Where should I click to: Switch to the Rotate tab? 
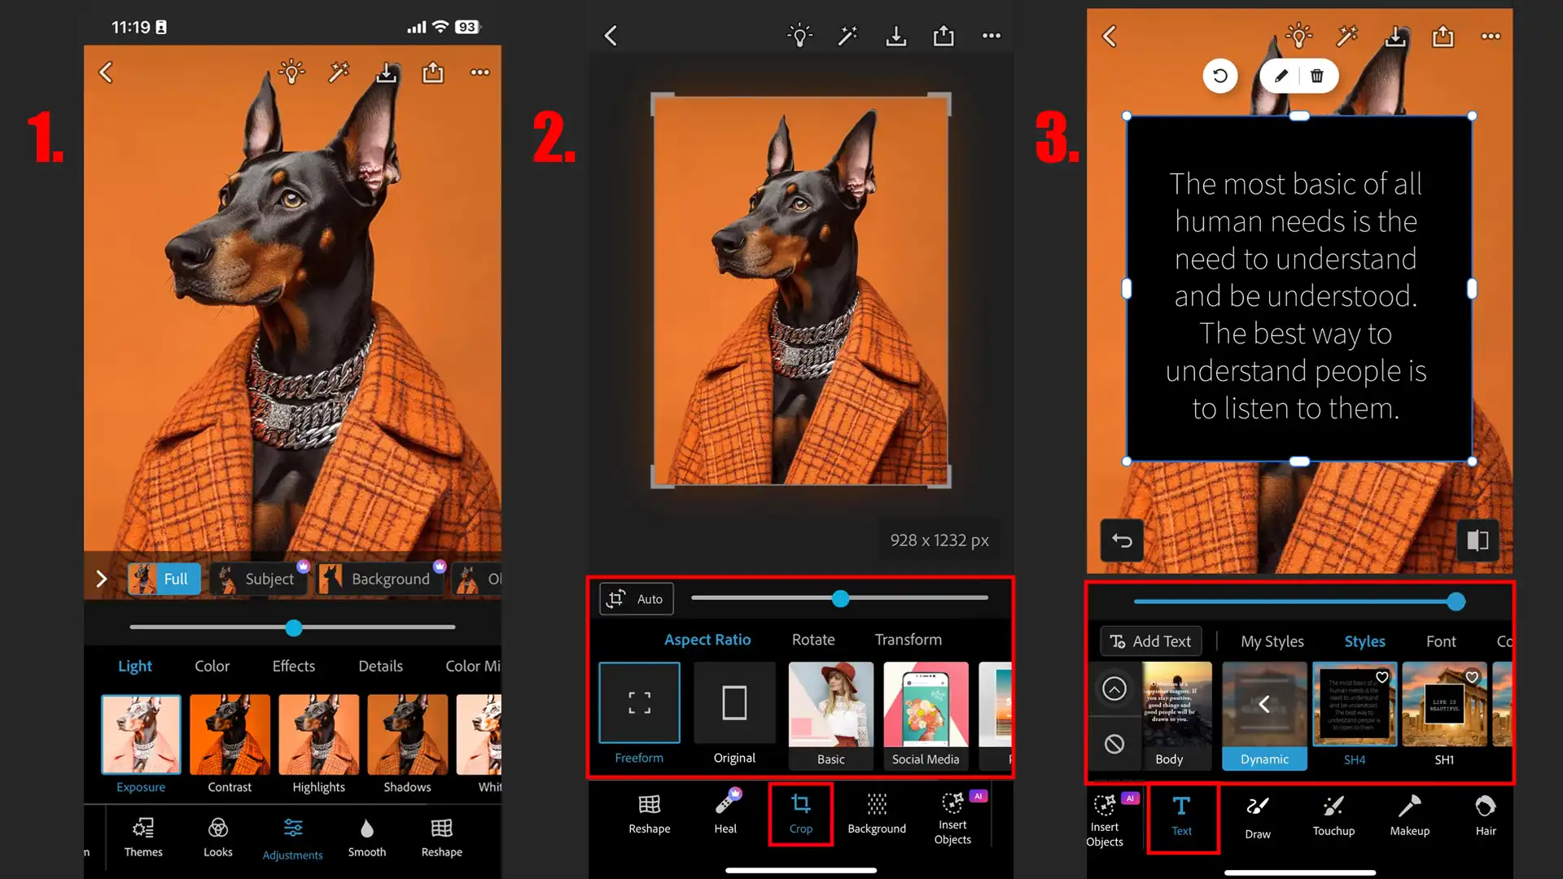tap(812, 640)
